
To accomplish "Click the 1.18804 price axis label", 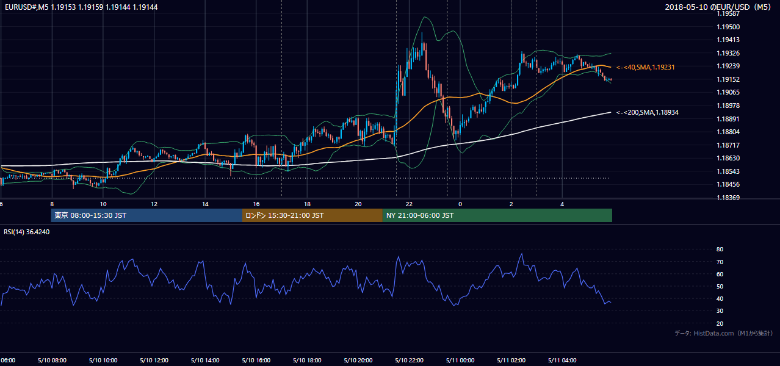I will click(729, 132).
